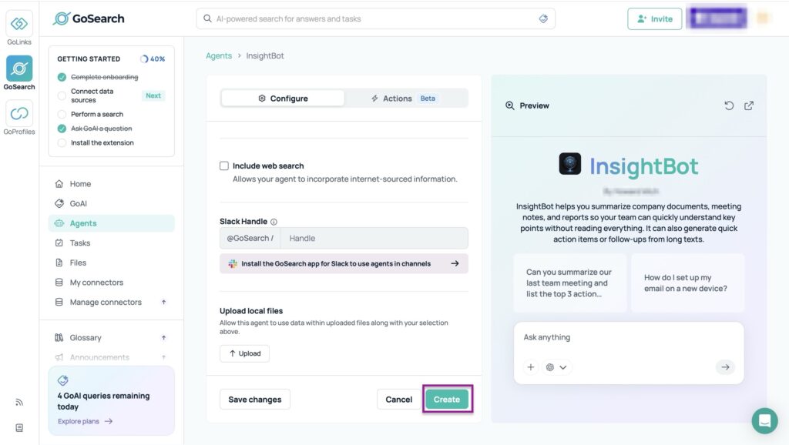Image resolution: width=789 pixels, height=445 pixels.
Task: Click the Create button
Action: coord(447,399)
